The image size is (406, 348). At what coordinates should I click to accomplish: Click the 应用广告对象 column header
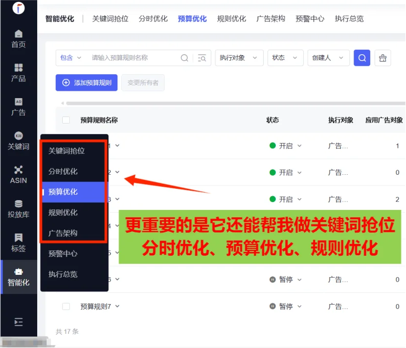point(384,120)
